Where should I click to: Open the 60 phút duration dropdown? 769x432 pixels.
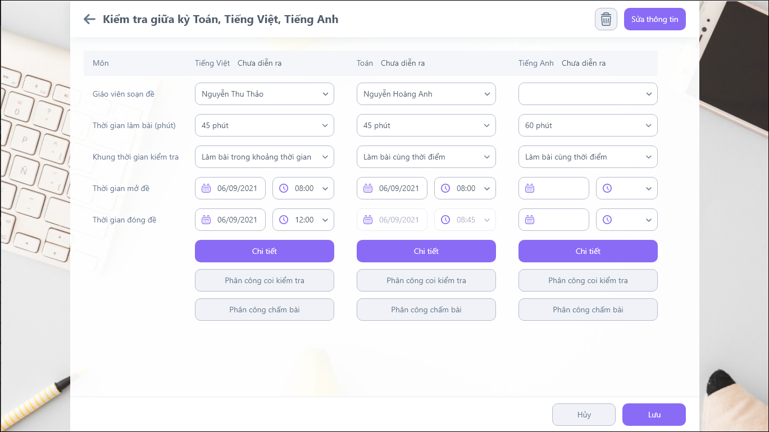[x=588, y=125]
